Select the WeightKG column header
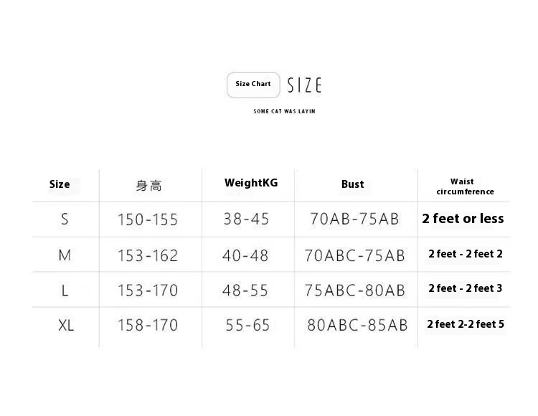Viewport: 538px width, 416px height. pyautogui.click(x=251, y=183)
